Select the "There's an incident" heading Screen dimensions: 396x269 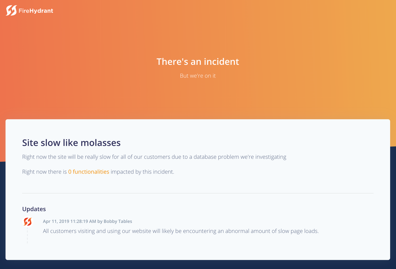pyautogui.click(x=198, y=62)
